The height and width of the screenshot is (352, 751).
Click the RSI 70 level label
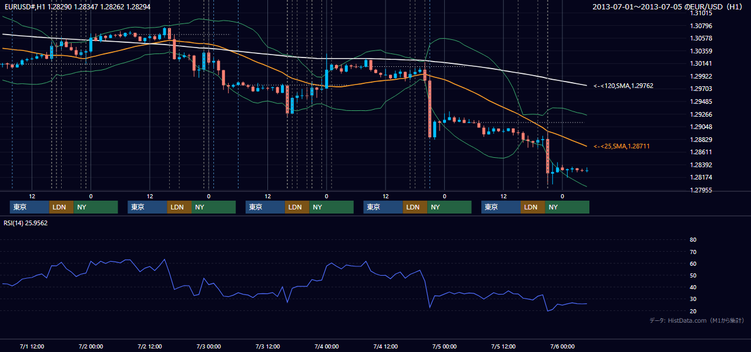coord(693,252)
